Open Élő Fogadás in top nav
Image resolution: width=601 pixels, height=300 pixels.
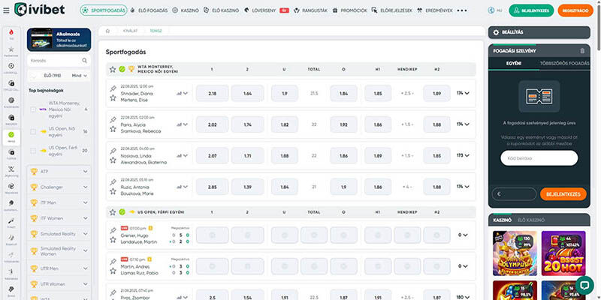149,10
